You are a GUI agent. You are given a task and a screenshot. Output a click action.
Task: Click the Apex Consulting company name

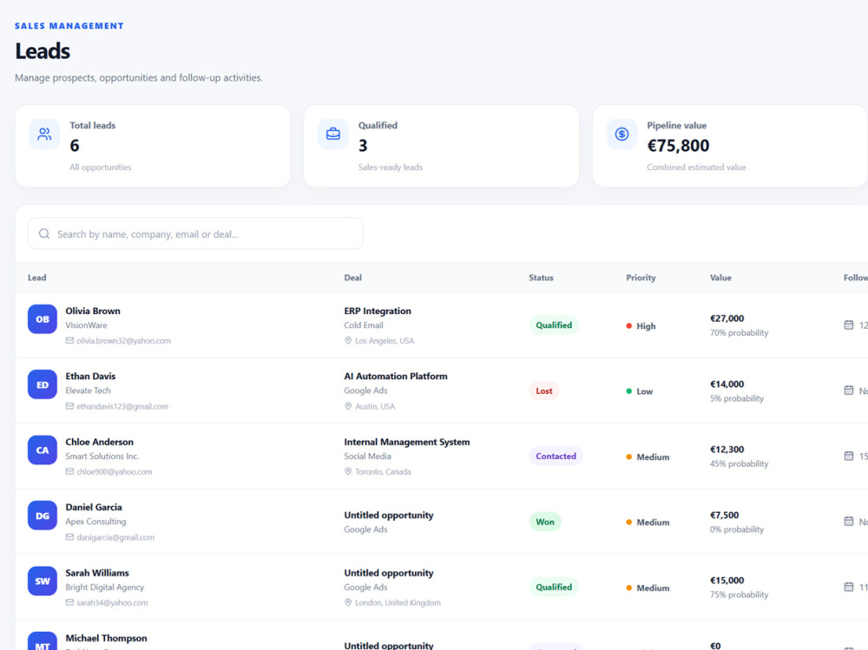point(95,521)
